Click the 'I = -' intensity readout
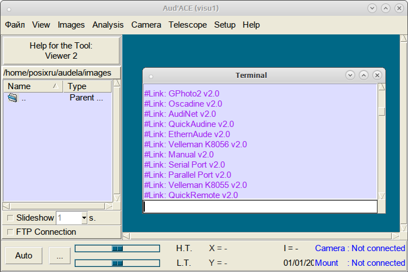 click(x=291, y=248)
